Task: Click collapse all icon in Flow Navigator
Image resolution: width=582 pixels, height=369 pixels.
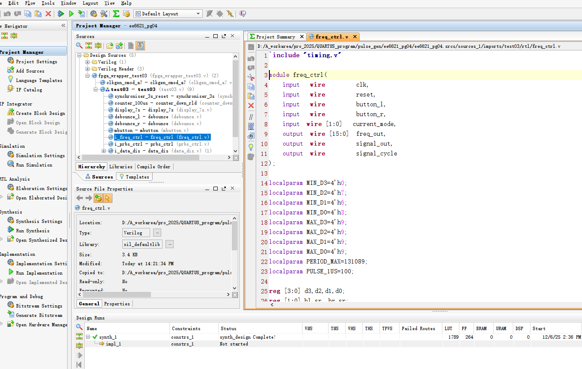Action: [5, 36]
